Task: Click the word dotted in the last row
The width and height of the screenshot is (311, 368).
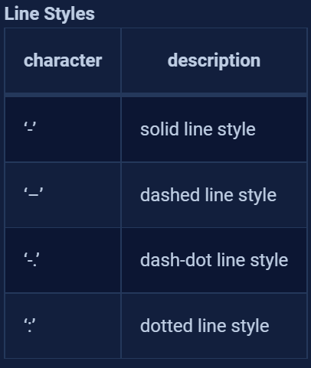Action: [166, 326]
